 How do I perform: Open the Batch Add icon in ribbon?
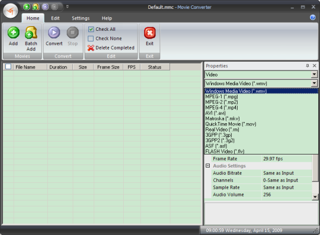coord(31,33)
